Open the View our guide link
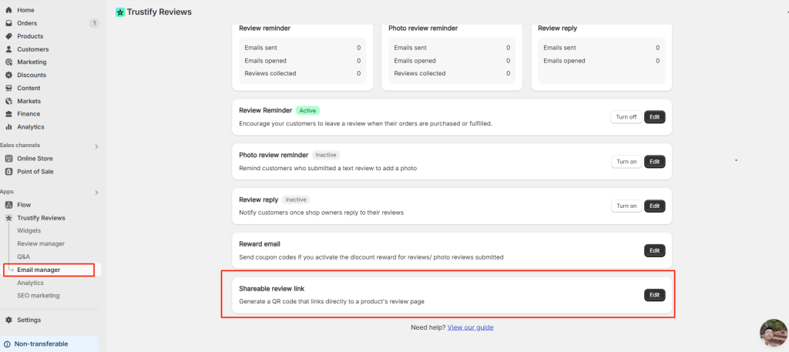The image size is (789, 352). click(x=471, y=327)
